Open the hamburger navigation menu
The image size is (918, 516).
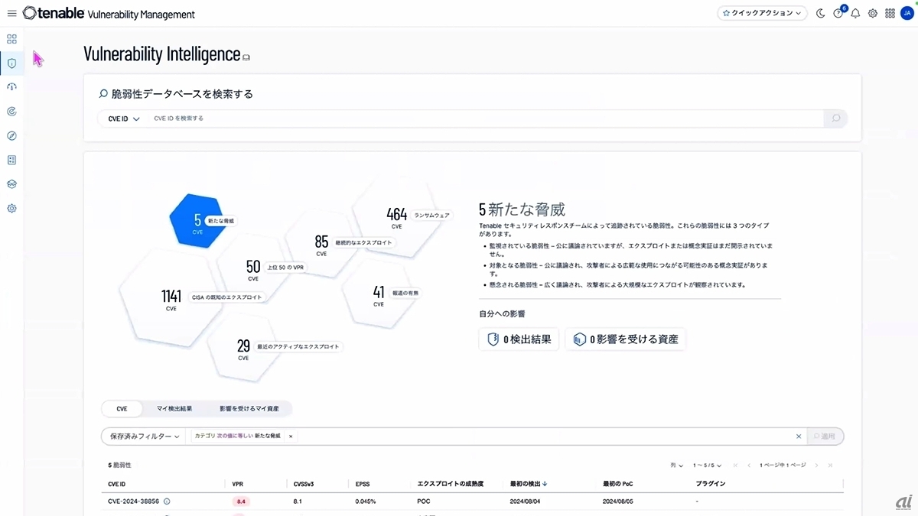(x=11, y=14)
